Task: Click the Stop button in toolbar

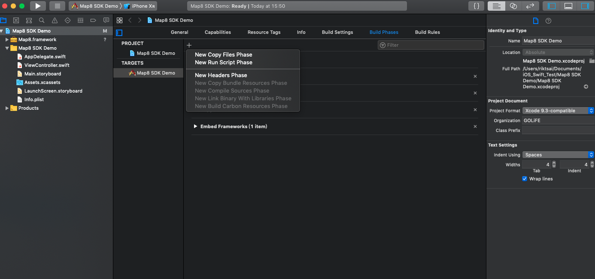Action: coord(57,6)
